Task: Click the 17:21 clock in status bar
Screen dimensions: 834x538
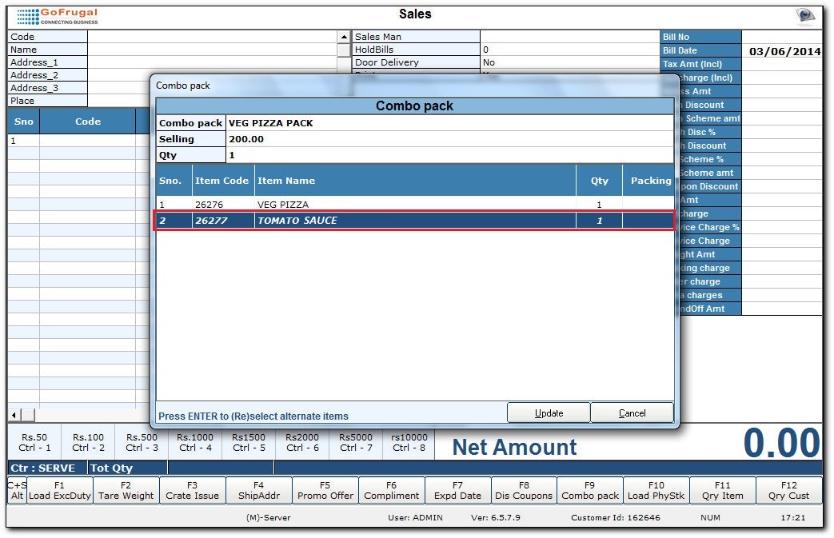Action: [x=793, y=517]
